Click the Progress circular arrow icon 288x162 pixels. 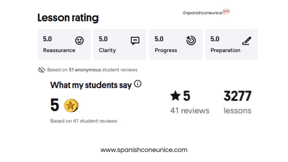[x=191, y=41]
